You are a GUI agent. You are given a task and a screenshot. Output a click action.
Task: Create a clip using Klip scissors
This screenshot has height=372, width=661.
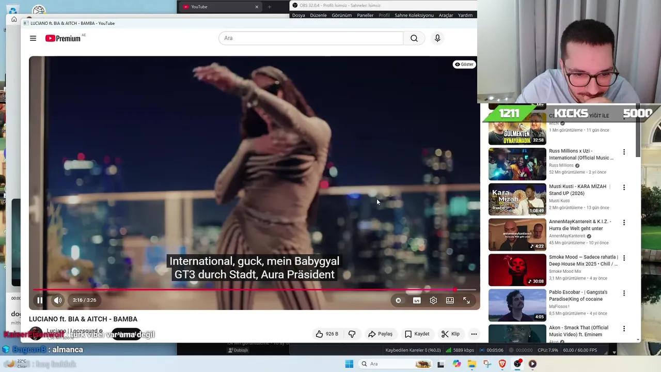450,334
